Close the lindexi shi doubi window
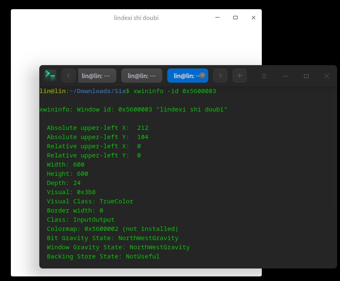 253,18
